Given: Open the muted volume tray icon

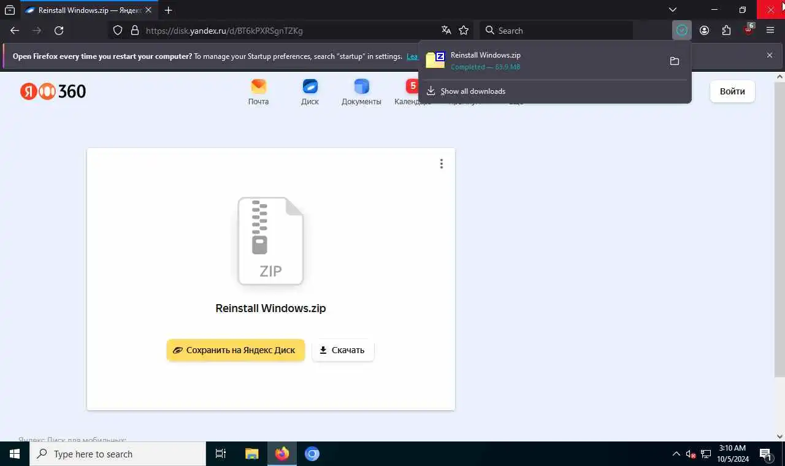Looking at the screenshot, I should pyautogui.click(x=691, y=454).
